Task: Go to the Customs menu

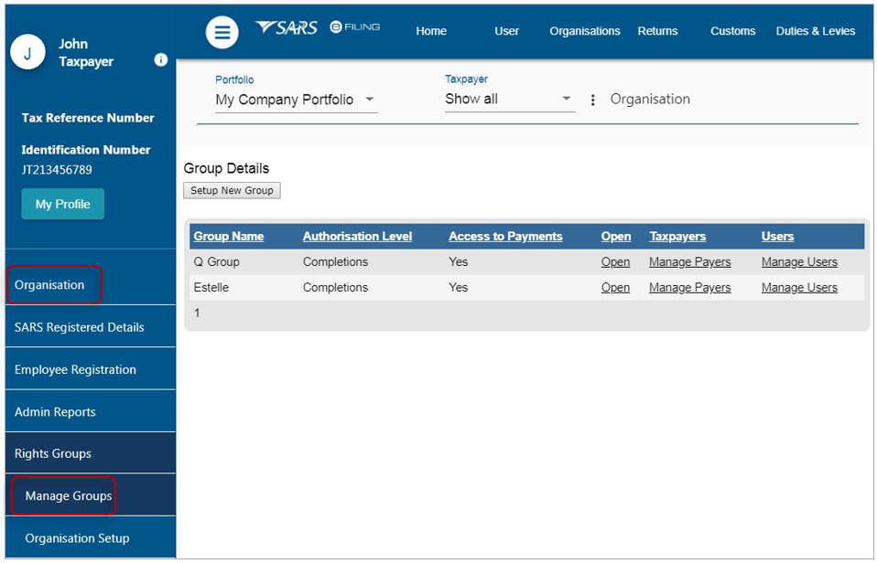Action: pyautogui.click(x=732, y=31)
